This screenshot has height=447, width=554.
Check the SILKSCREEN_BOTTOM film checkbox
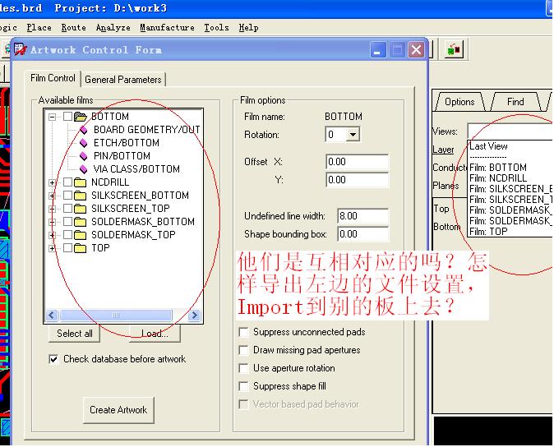pos(68,196)
